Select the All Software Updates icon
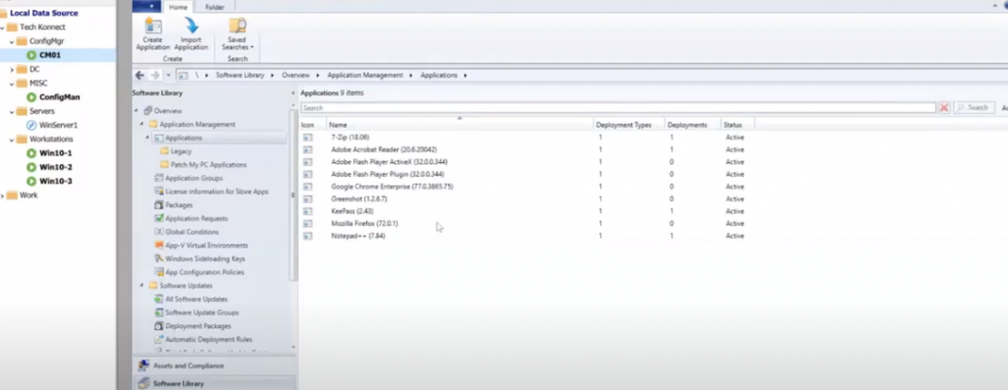 coord(159,300)
